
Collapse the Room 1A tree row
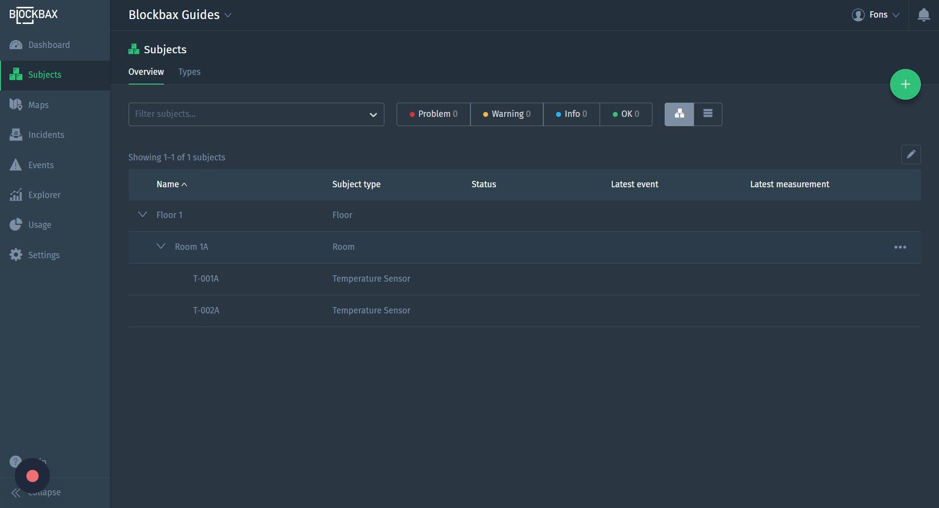pos(161,246)
